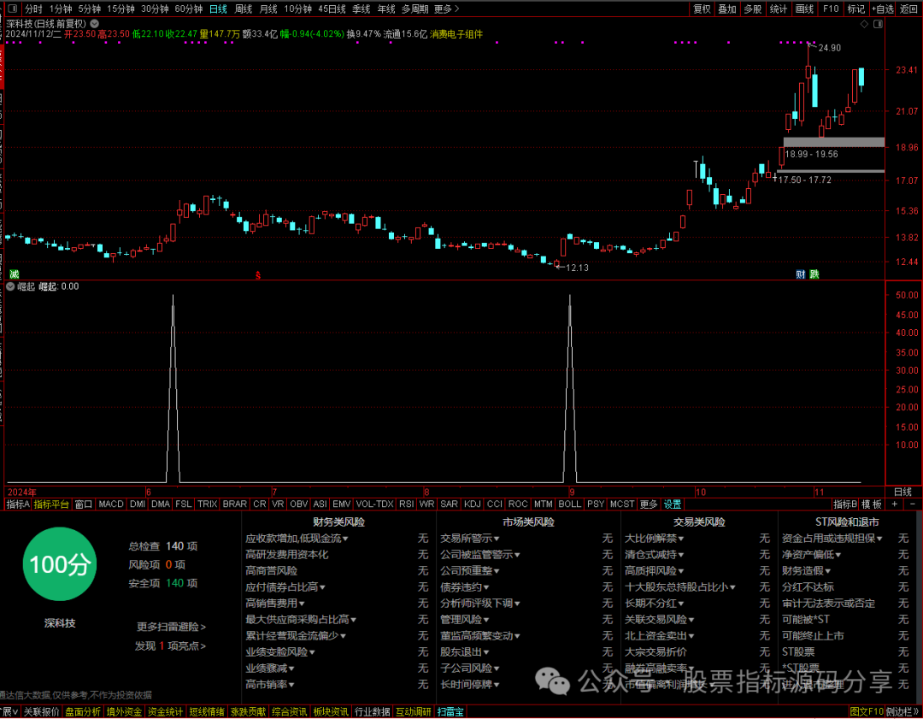Open the 画线 drawing tool
This screenshot has height=719, width=923.
coord(804,9)
